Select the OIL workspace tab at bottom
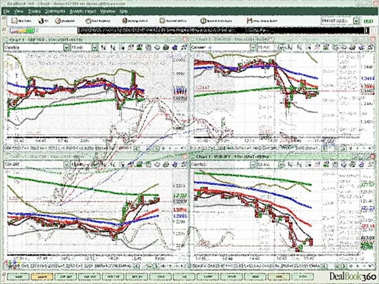Screen dimensions: 379x284 pyautogui.click(x=184, y=277)
